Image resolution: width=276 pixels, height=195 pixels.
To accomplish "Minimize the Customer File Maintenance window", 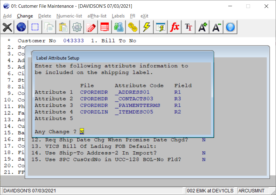I will pos(230,6).
